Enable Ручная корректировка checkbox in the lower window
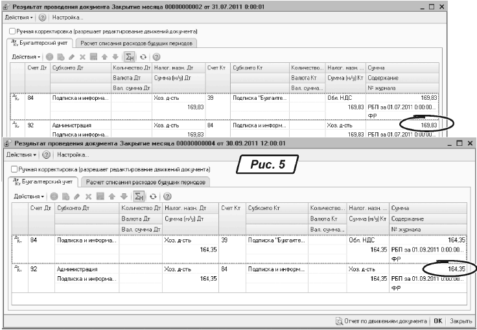Image resolution: width=477 pixels, height=330 pixels. tap(15, 169)
